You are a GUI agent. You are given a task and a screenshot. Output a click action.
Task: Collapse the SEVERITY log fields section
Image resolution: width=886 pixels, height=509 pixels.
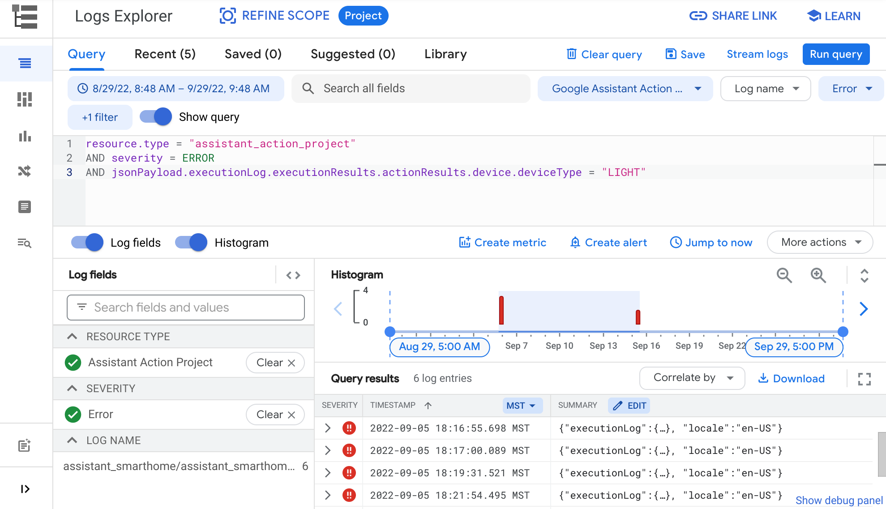[73, 388]
